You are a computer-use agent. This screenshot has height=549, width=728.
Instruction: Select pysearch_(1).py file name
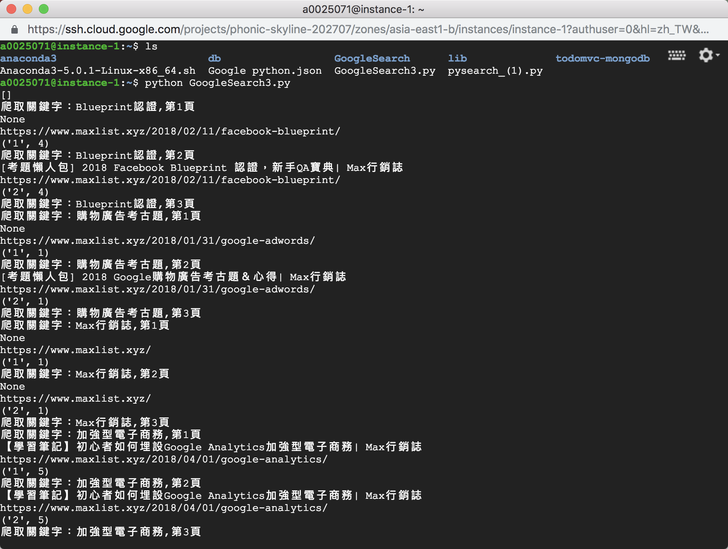pos(495,71)
